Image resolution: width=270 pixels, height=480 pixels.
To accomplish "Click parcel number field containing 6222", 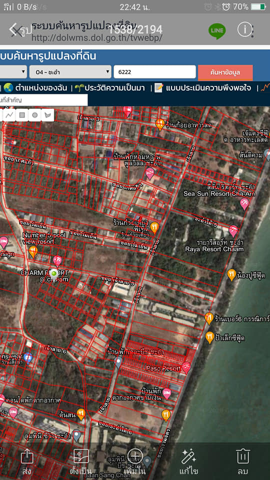I will (x=154, y=72).
